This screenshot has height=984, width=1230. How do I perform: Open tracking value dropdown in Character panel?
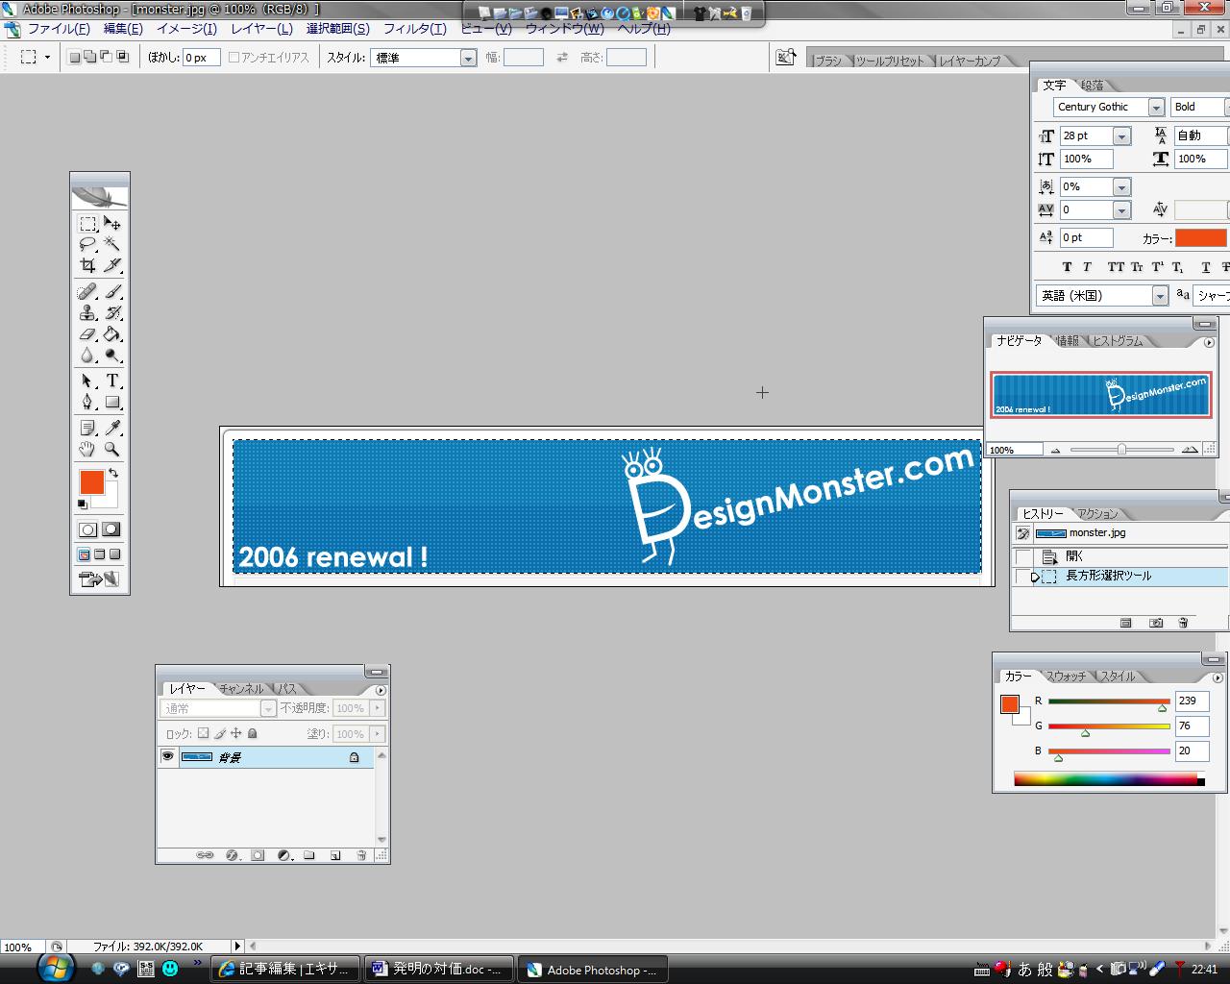1121,210
